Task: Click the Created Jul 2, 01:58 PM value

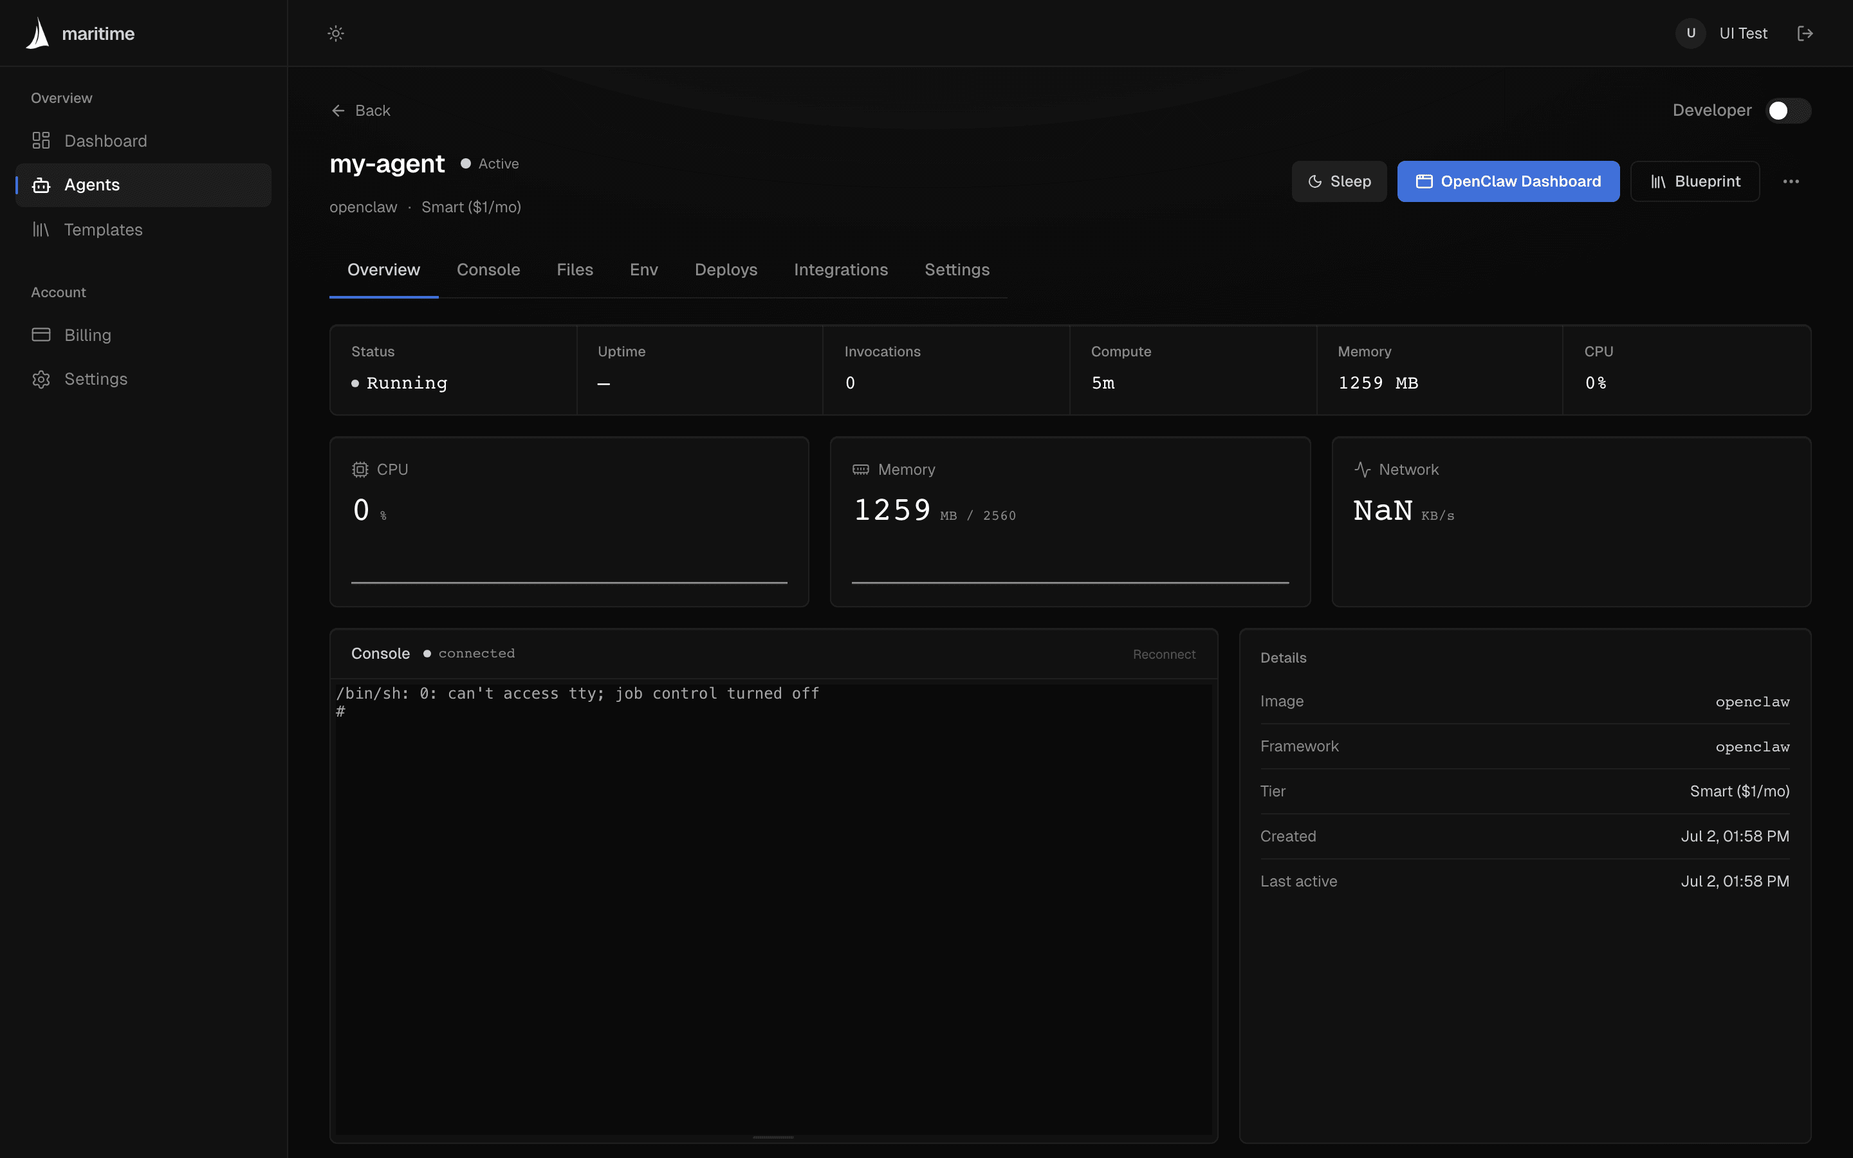Action: click(x=1735, y=836)
